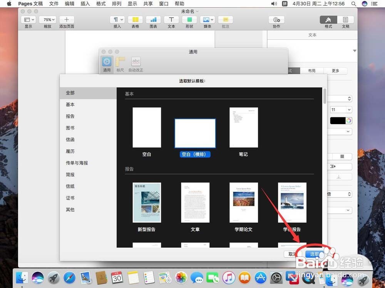Screen dimensions: 385x288
Task: Click the 选取 choose button
Action: (x=314, y=254)
